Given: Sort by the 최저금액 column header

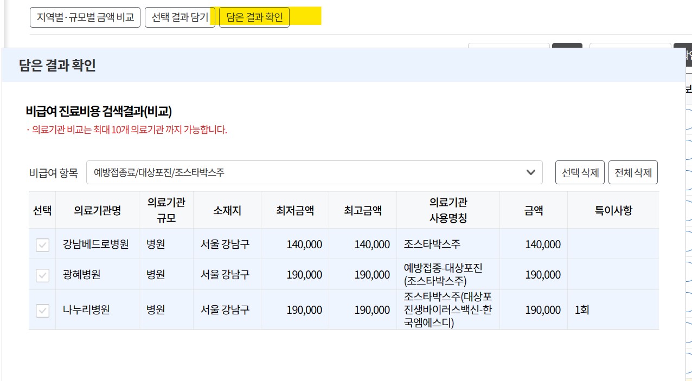Looking at the screenshot, I should pyautogui.click(x=294, y=211).
